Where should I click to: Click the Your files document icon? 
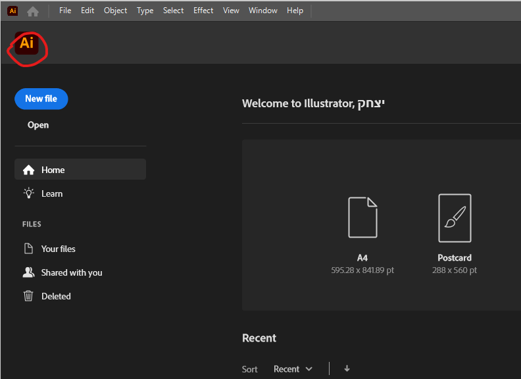pos(28,248)
